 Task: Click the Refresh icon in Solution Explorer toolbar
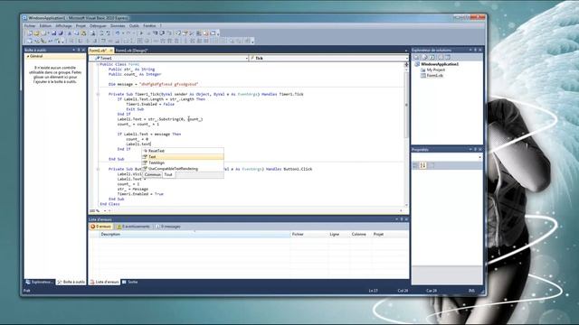[x=432, y=58]
